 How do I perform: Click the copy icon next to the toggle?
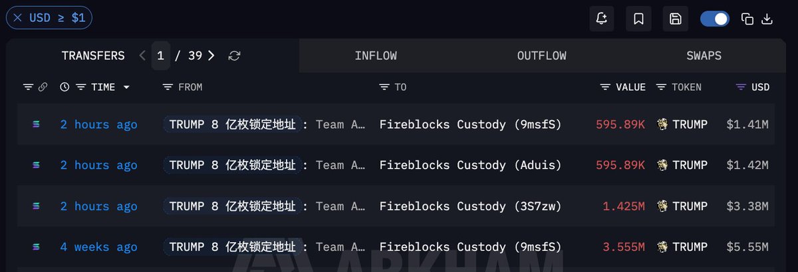747,19
